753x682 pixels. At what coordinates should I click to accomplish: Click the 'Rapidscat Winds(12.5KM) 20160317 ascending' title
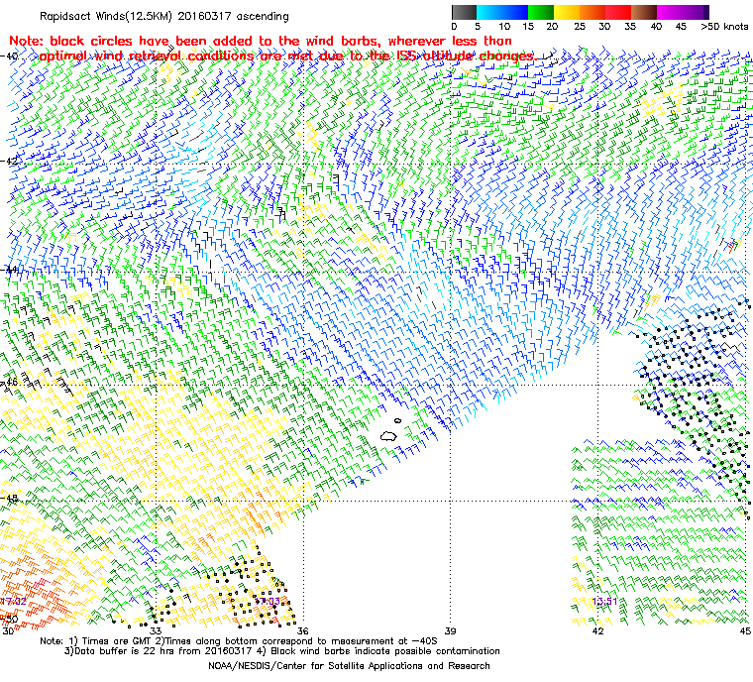[x=164, y=16]
